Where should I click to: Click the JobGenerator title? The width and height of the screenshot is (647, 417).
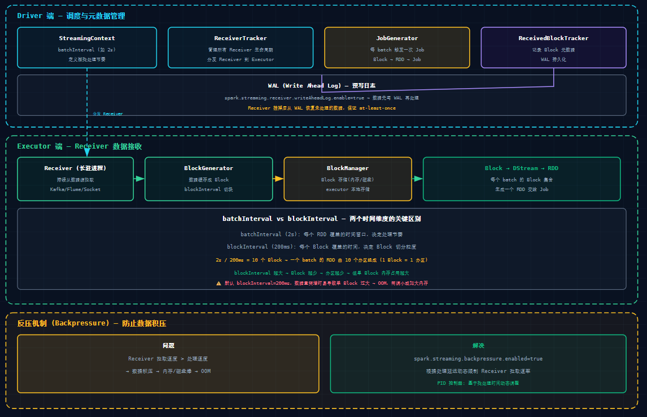pyautogui.click(x=397, y=38)
